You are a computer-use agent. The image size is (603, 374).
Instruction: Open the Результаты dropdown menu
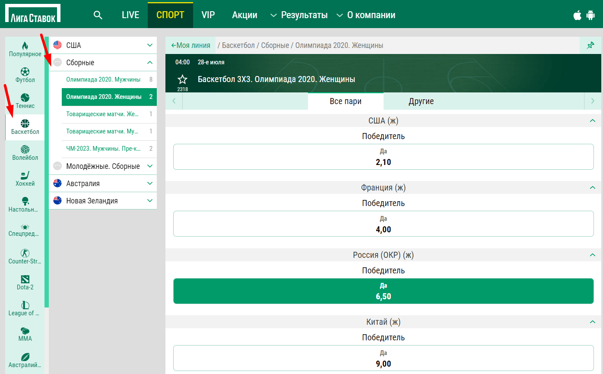(x=299, y=15)
